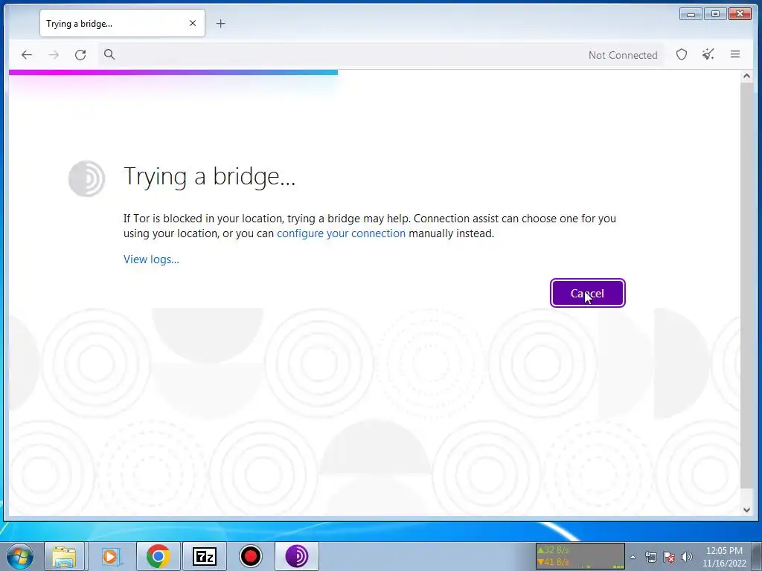Open the Windows Start menu
Image resolution: width=762 pixels, height=571 pixels.
pos(20,556)
